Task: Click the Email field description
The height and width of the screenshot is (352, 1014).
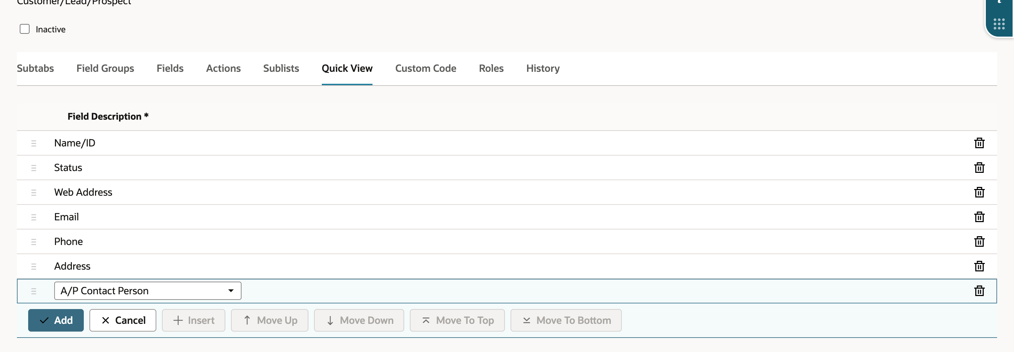Action: click(x=67, y=217)
